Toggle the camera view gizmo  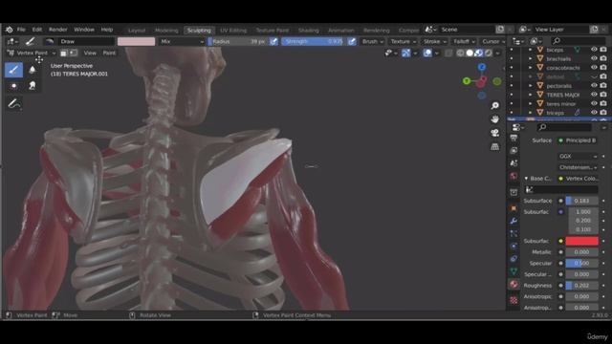tap(495, 133)
